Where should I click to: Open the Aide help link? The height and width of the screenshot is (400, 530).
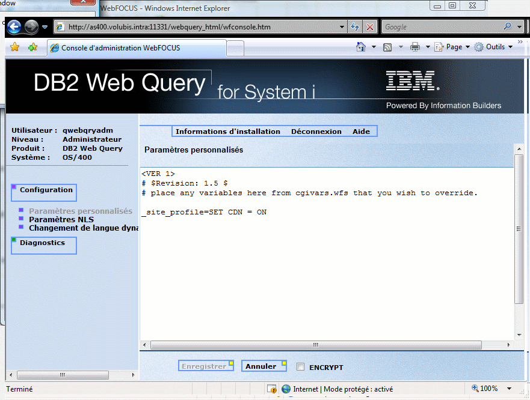(361, 132)
